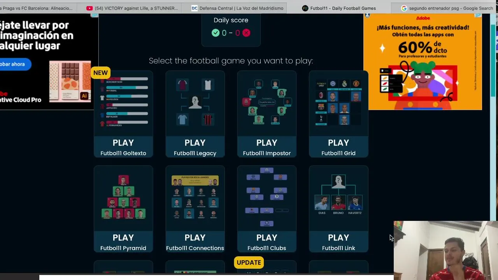Click the Daily score label

coord(231,20)
